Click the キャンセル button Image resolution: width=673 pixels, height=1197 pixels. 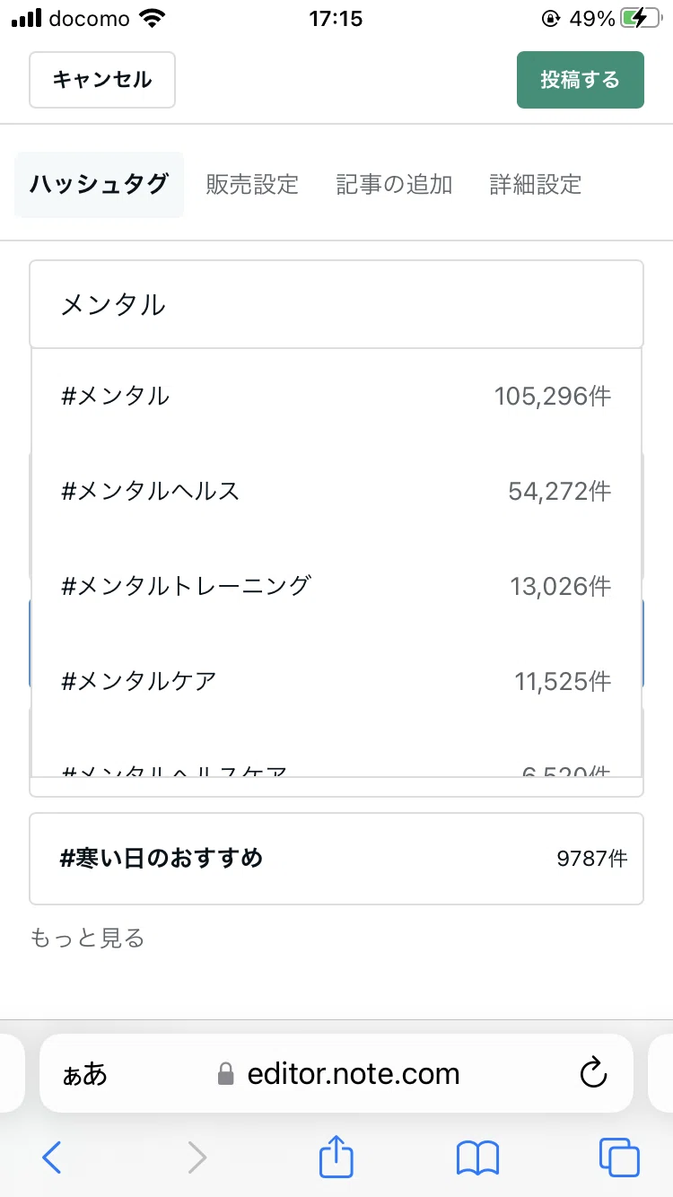(x=102, y=80)
